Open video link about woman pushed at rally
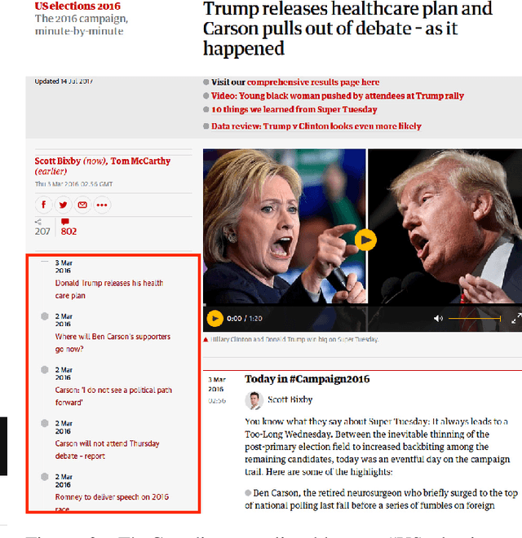This screenshot has height=538, width=522. tap(337, 95)
